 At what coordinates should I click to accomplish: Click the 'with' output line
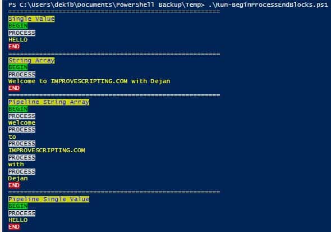(x=16, y=164)
